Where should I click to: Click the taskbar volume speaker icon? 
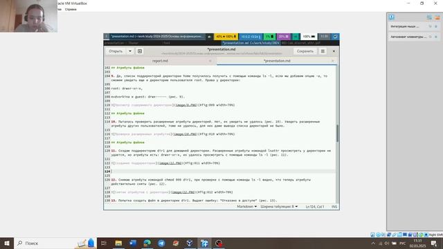point(386,243)
